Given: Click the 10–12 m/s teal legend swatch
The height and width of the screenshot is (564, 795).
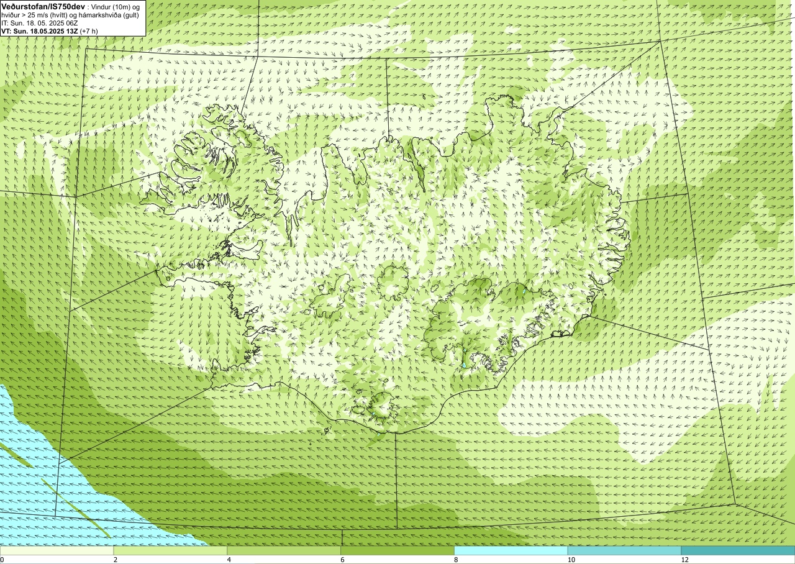Looking at the screenshot, I should [624, 550].
